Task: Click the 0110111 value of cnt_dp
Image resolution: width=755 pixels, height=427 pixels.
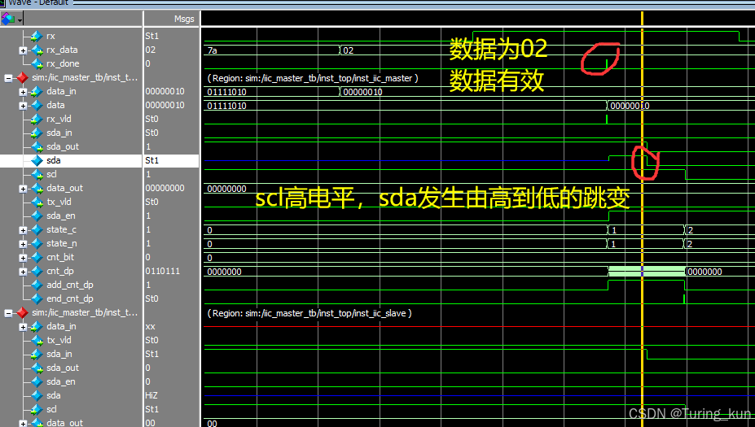Action: coord(163,271)
